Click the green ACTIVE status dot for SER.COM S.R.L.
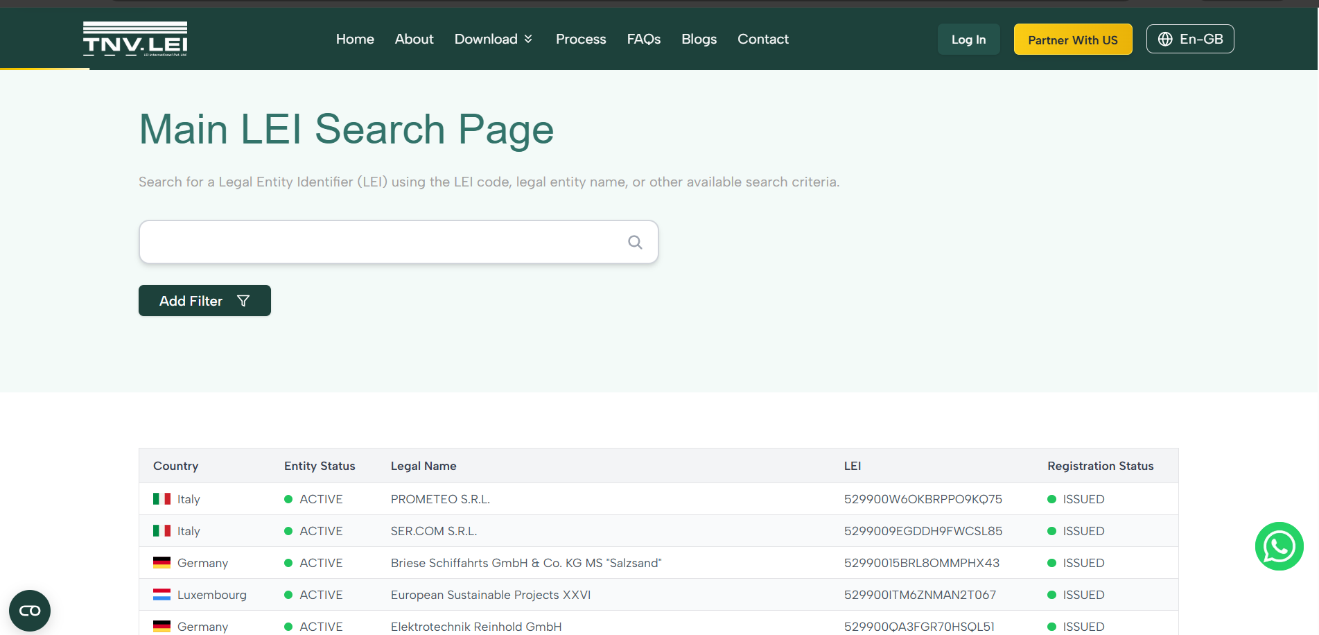The width and height of the screenshot is (1319, 635). click(x=288, y=530)
